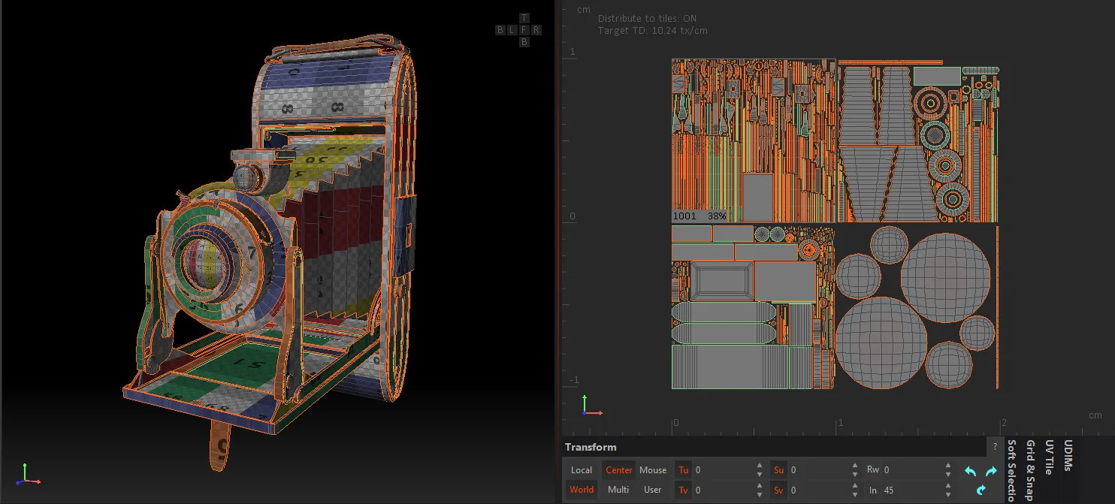Enable Mouse pivot mode
The height and width of the screenshot is (504, 1115).
click(x=653, y=470)
